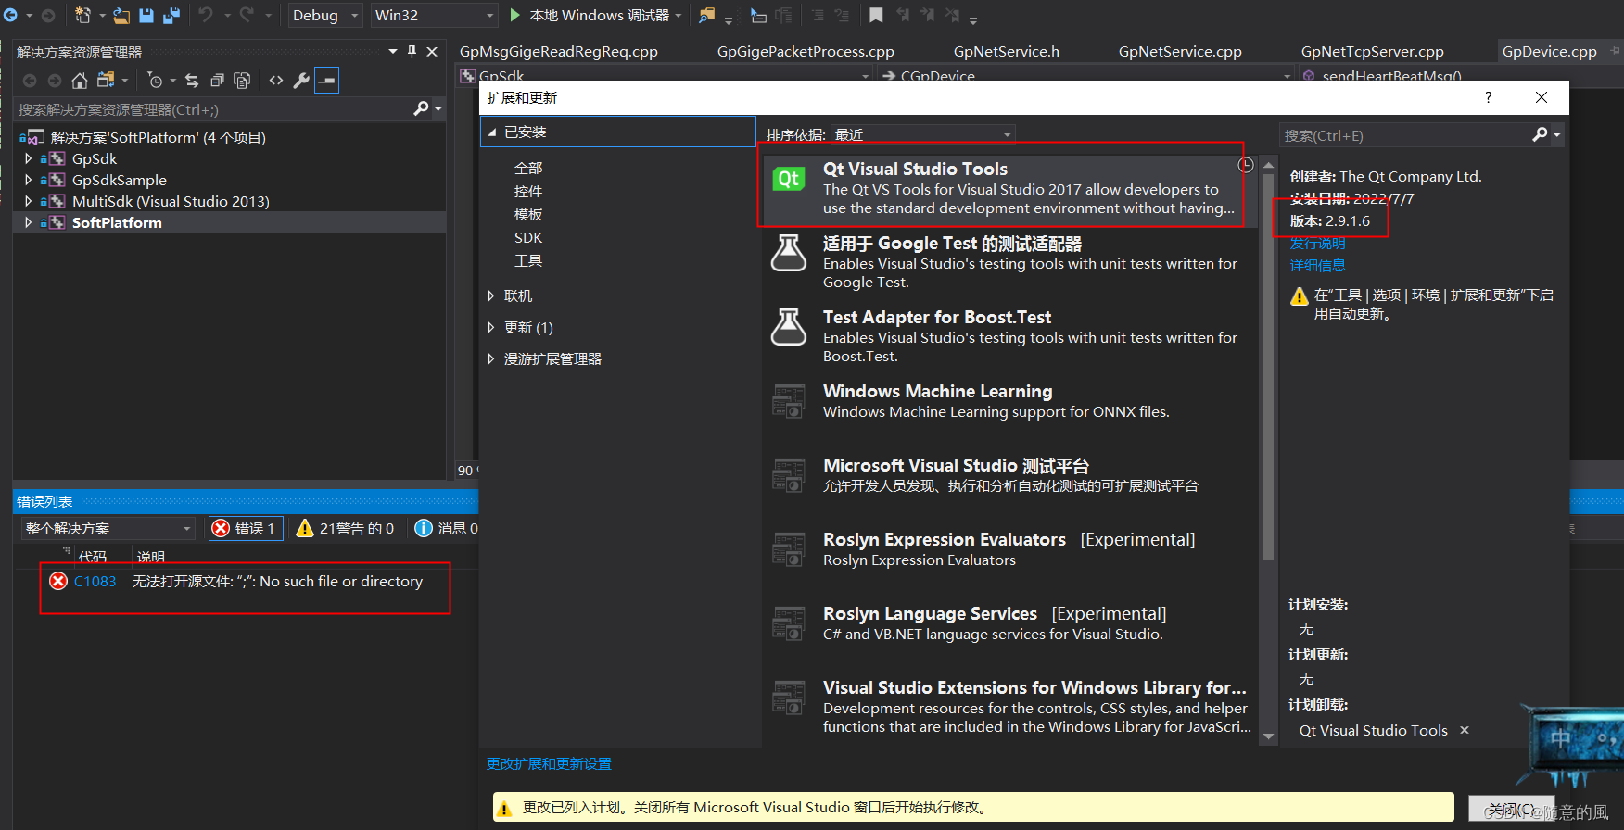Open the Debug configuration dropdown

324,15
